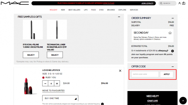
Task: Decrease lipstick quantity with minus button
Action: 45,84
